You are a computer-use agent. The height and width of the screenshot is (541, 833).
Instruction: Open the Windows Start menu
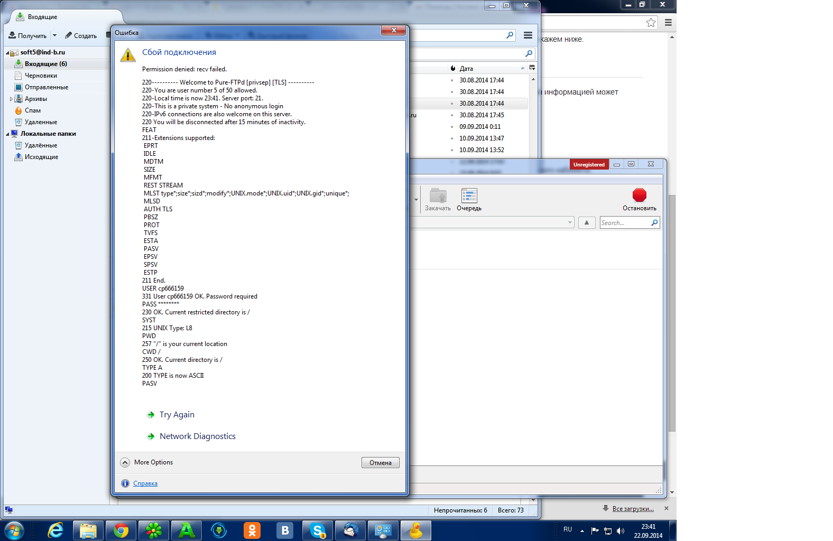click(x=14, y=530)
